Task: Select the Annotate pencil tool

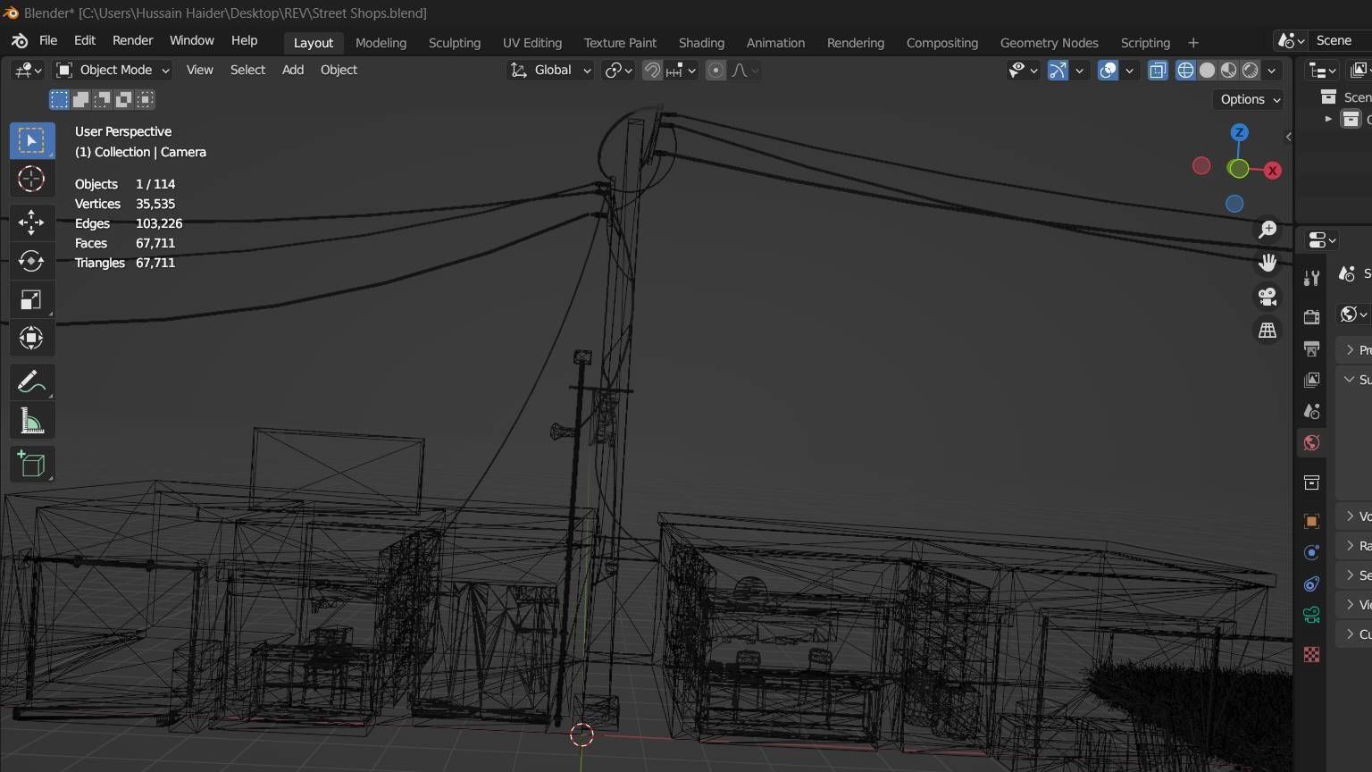Action: pyautogui.click(x=31, y=382)
